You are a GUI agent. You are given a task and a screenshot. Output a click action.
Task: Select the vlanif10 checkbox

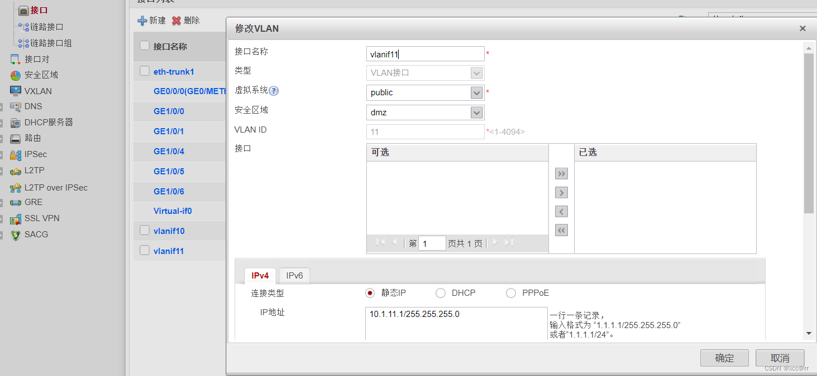[144, 231]
